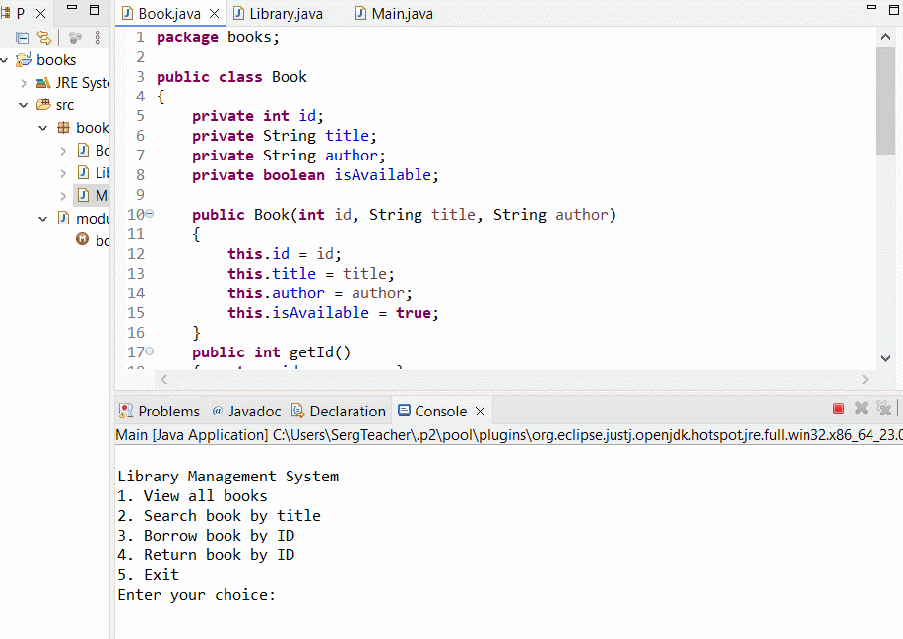903x639 pixels.
Task: Terminate the running program with red stop
Action: click(839, 409)
